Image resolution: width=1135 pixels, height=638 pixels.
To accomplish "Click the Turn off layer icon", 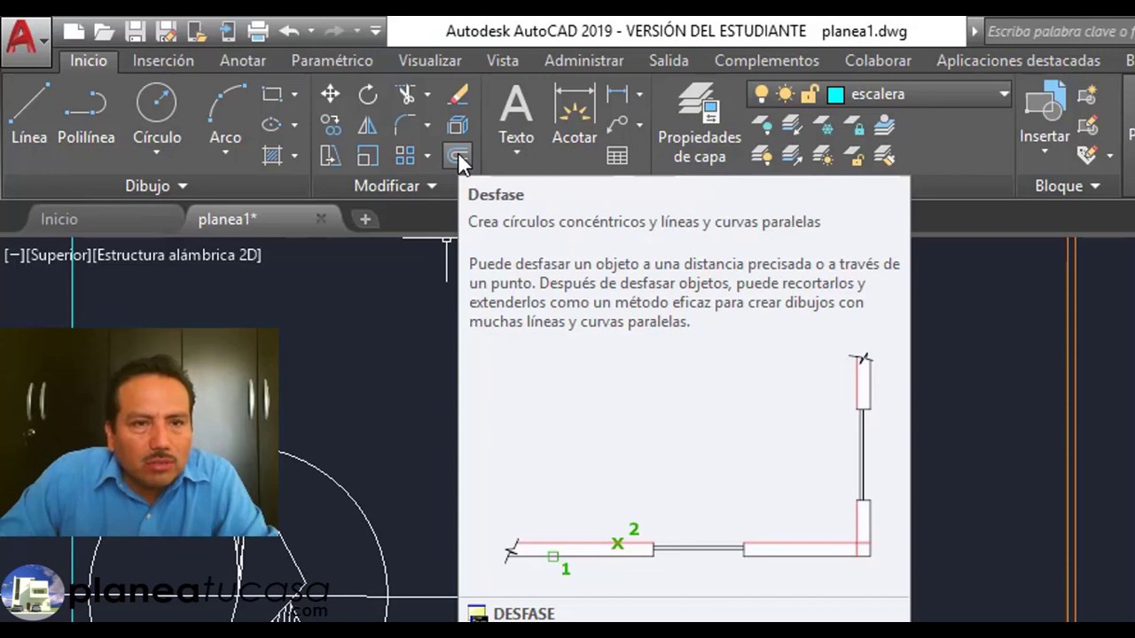I will point(762,125).
